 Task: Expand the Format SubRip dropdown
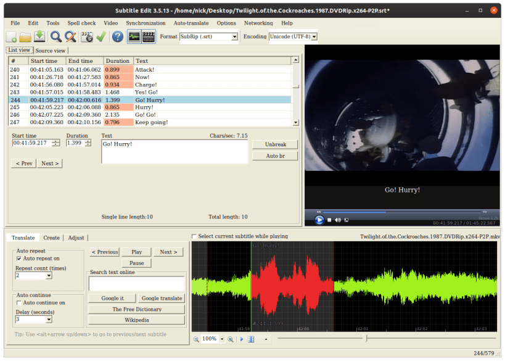[x=234, y=37]
